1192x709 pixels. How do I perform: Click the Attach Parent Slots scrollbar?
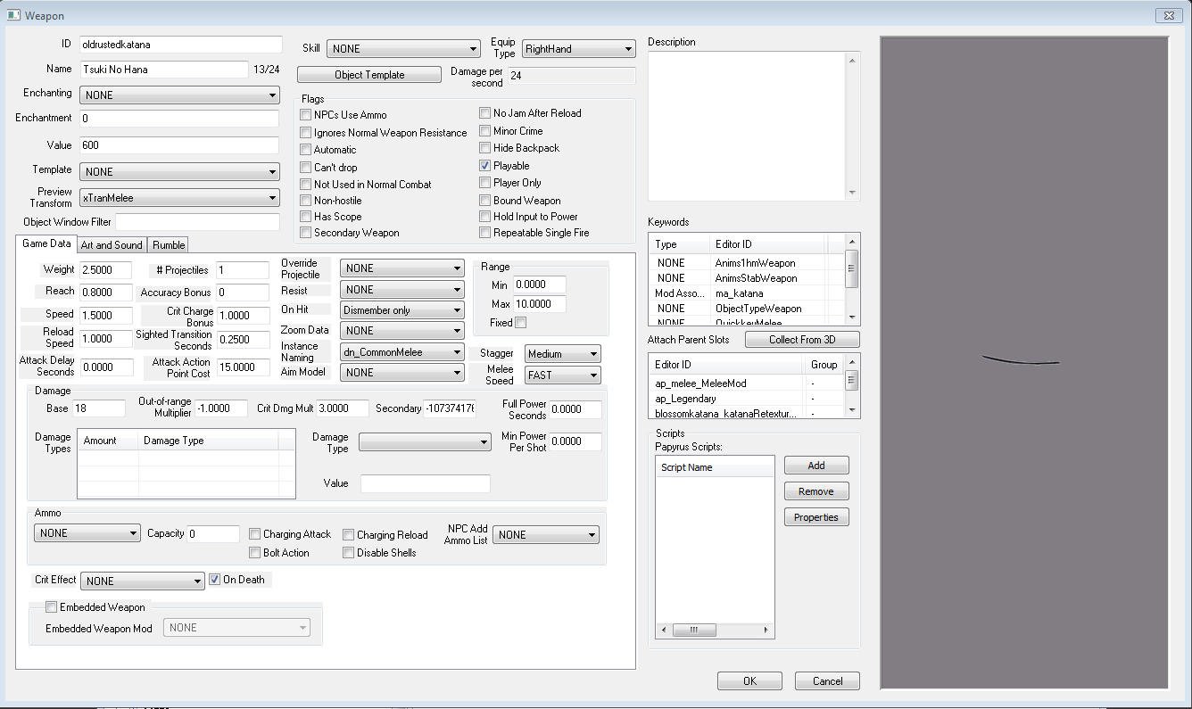pyautogui.click(x=852, y=385)
